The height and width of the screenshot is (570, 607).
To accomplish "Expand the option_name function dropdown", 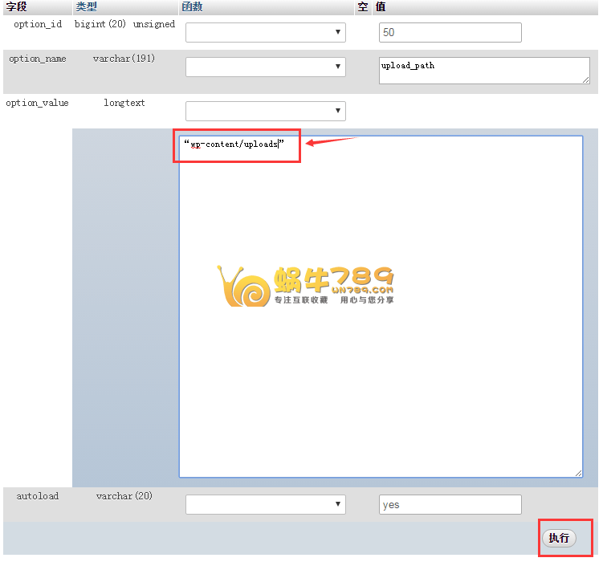I will [x=265, y=67].
